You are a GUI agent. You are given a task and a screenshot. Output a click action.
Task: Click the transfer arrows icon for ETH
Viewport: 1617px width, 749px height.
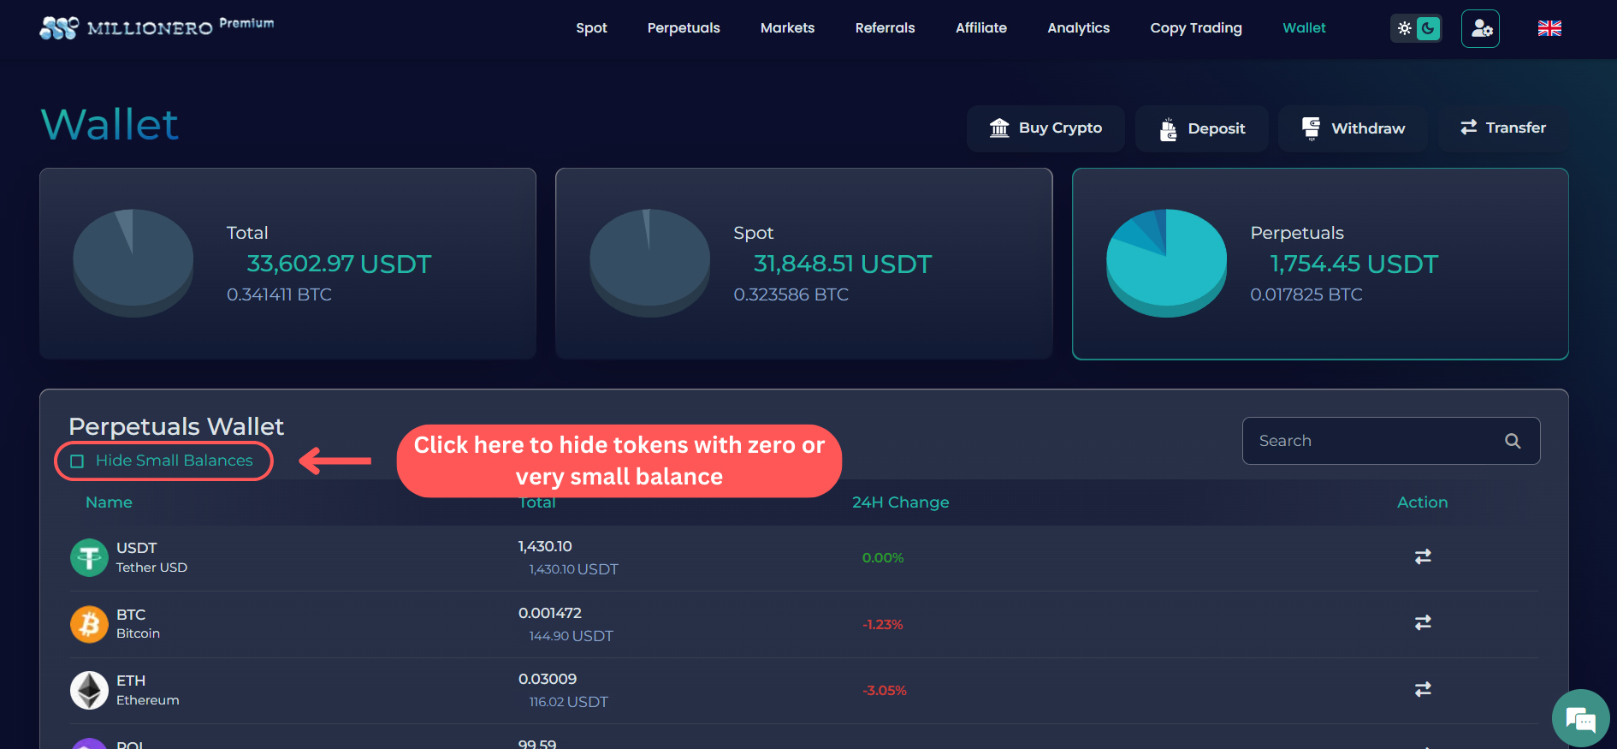point(1423,689)
